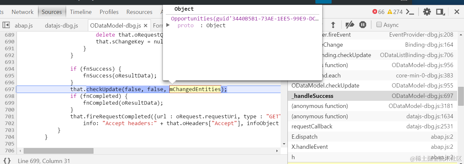The height and width of the screenshot is (164, 464).
Task: Click the call stack vertical scrollbar thumb
Action: [x=461, y=96]
